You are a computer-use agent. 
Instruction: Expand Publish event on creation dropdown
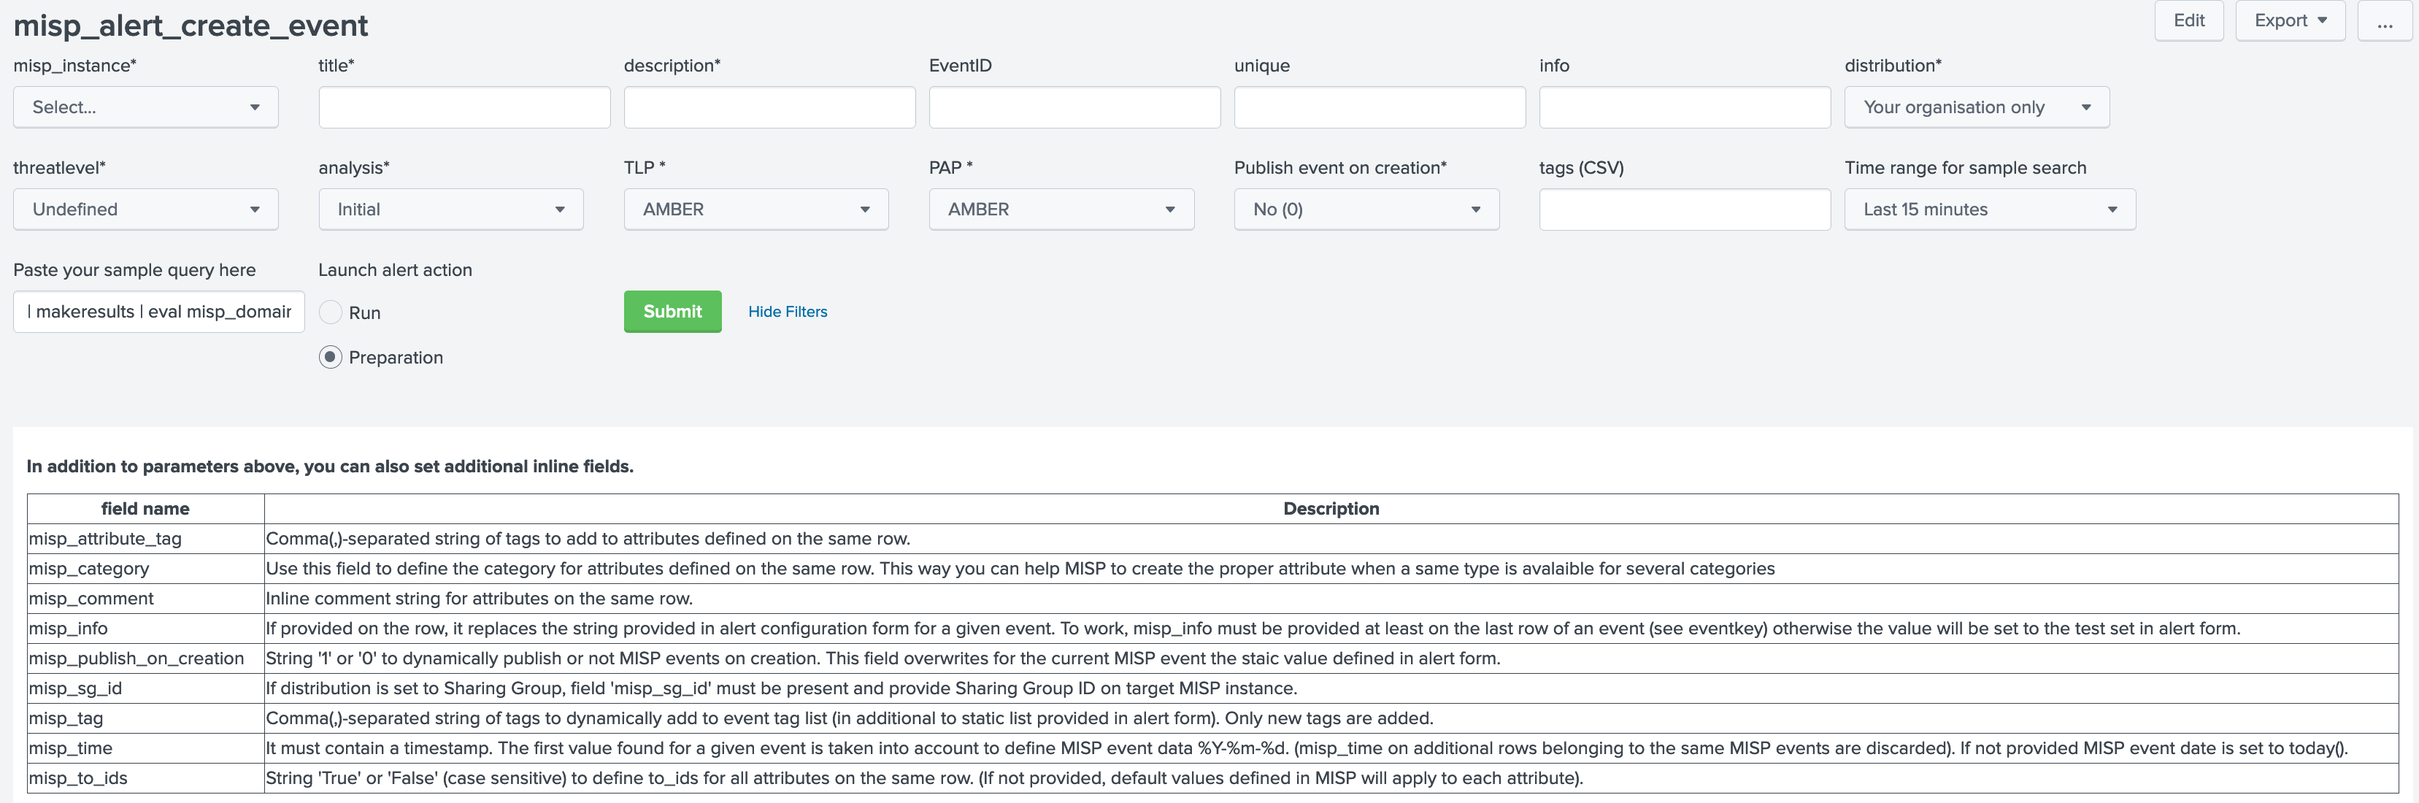[1366, 210]
